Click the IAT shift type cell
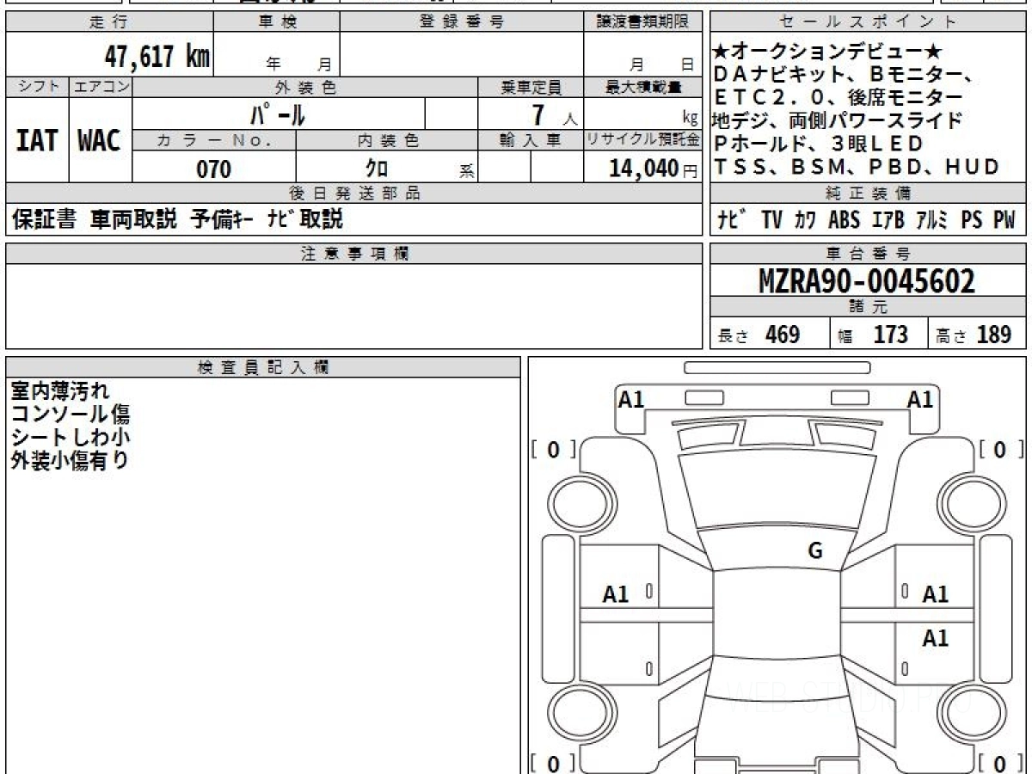Screen dimensions: 1032x774 (37, 141)
